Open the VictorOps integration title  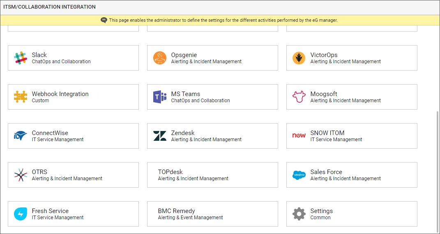point(324,55)
